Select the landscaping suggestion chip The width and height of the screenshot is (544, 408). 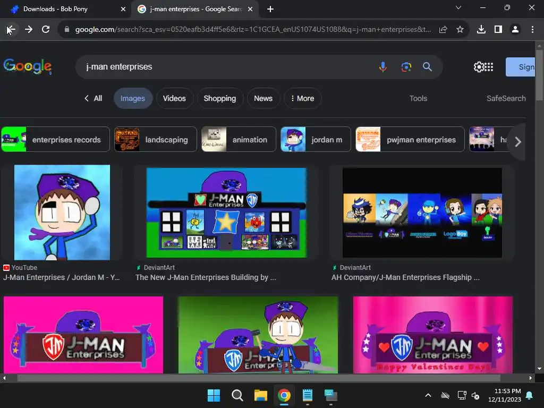pos(156,140)
